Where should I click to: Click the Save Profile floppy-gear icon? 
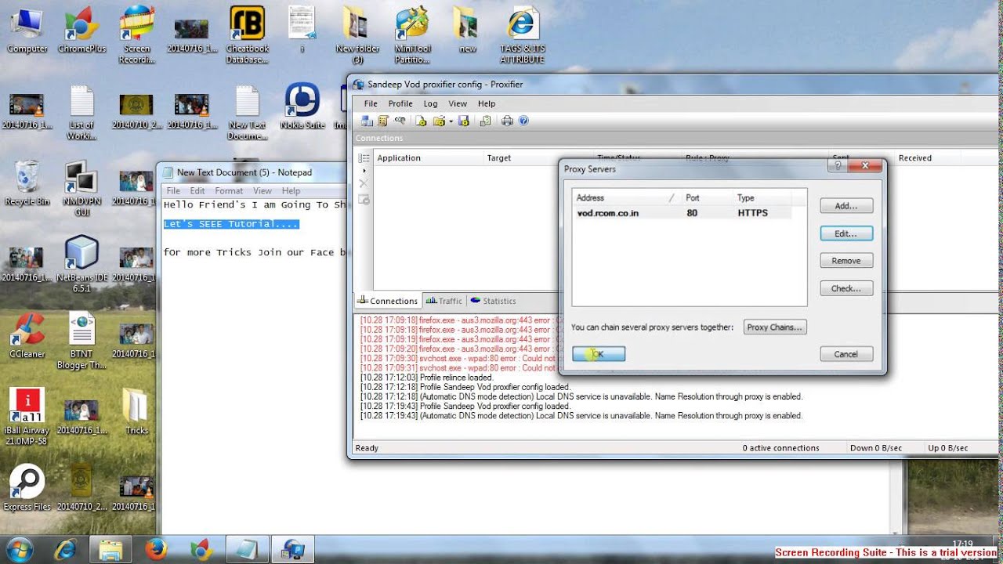tap(464, 121)
